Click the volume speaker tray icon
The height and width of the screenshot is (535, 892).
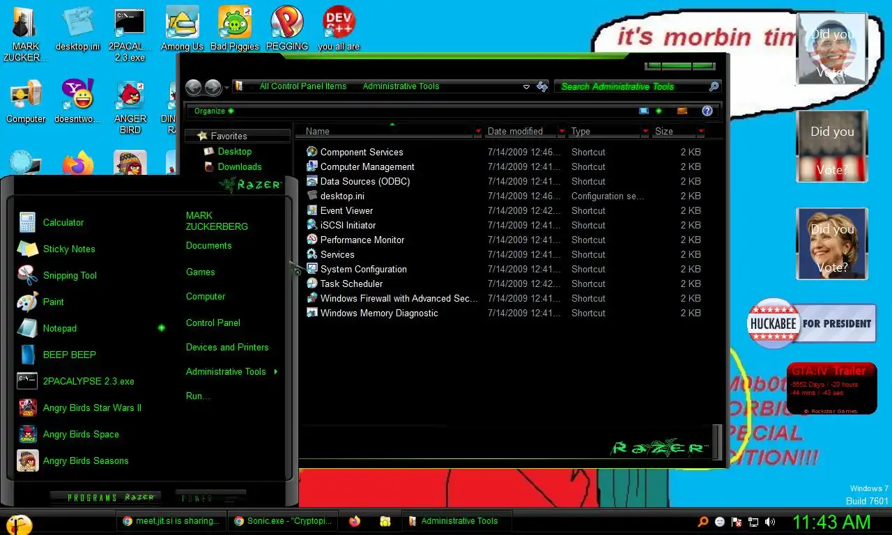pyautogui.click(x=770, y=521)
